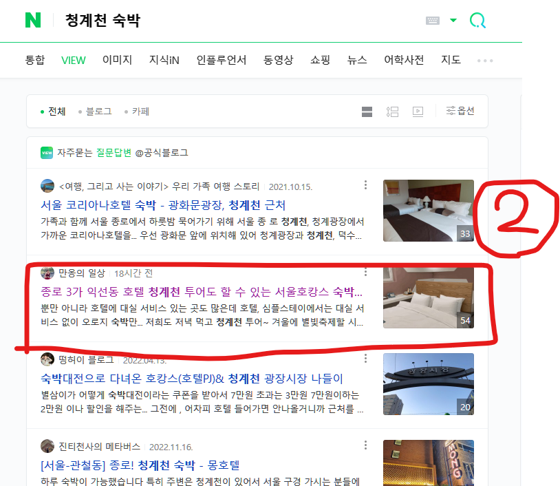Open the 쇼핑 tab
Viewport: 560px width, 486px height.
pyautogui.click(x=320, y=60)
